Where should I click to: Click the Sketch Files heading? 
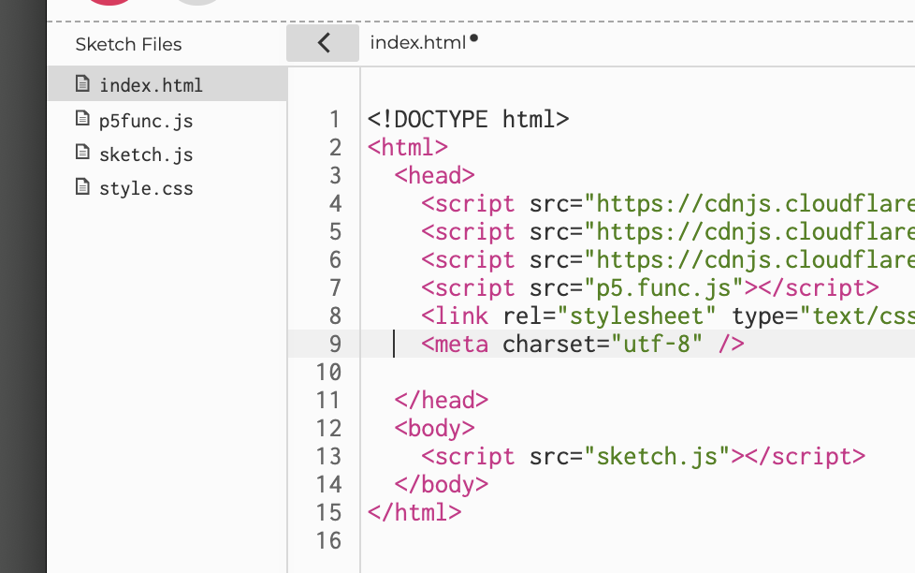[128, 44]
